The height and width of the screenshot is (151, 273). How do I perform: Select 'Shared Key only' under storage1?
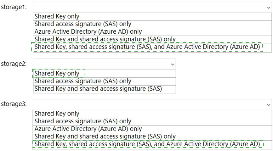152,16
